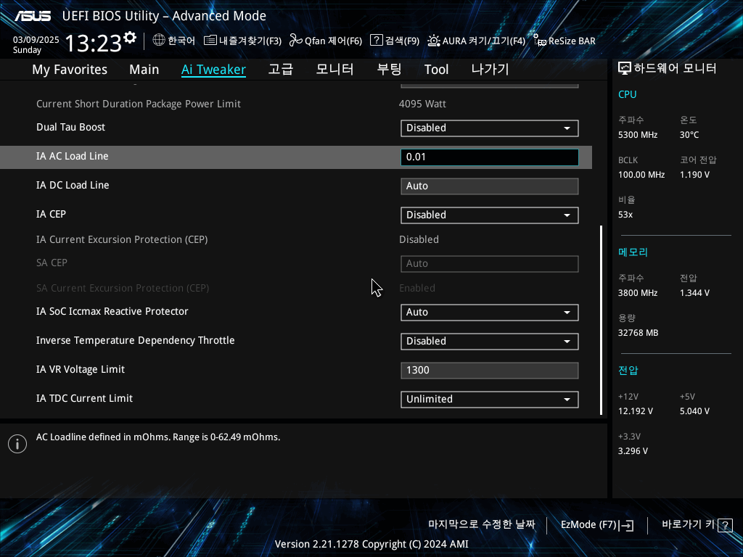This screenshot has width=743, height=557.
Task: Open Qfan control fan icon
Action: tap(296, 41)
